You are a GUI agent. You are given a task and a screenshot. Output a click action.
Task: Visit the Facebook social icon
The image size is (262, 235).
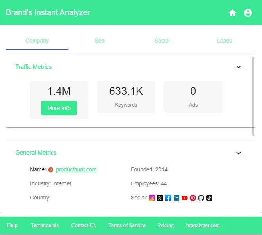(168, 198)
